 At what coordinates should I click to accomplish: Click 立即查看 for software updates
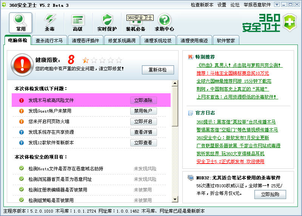click(143, 143)
